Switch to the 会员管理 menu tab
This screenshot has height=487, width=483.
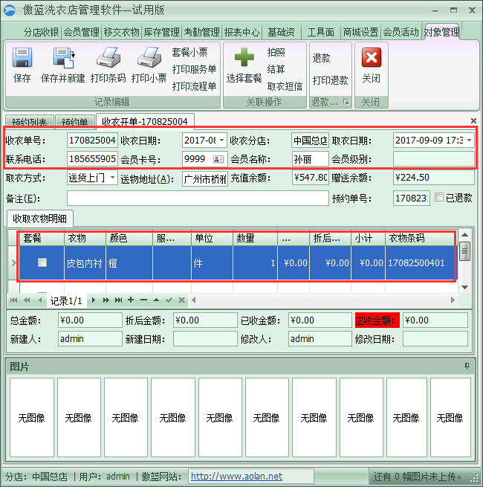pos(81,32)
